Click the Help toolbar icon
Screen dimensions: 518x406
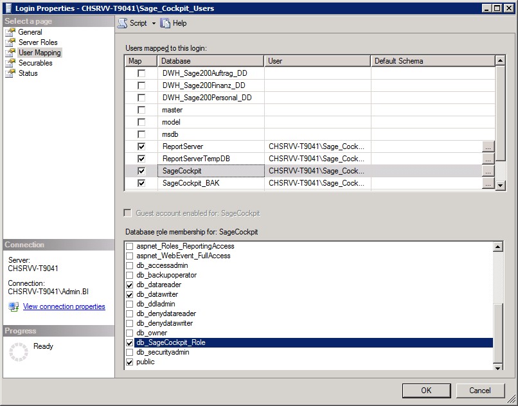click(165, 23)
